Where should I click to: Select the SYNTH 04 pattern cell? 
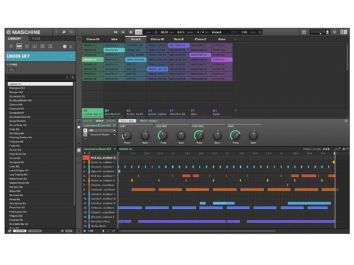click(x=222, y=60)
